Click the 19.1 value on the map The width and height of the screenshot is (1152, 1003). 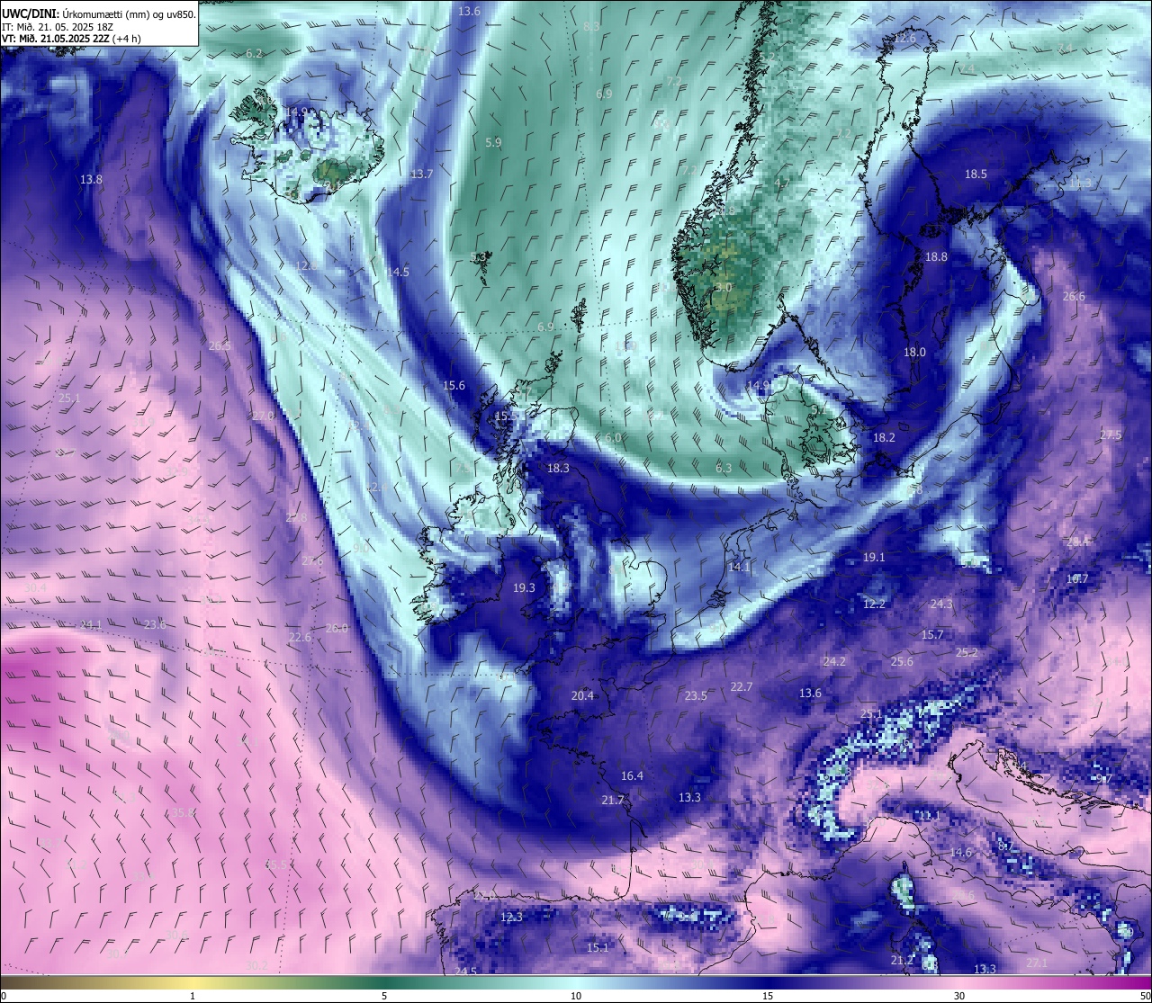874,558
